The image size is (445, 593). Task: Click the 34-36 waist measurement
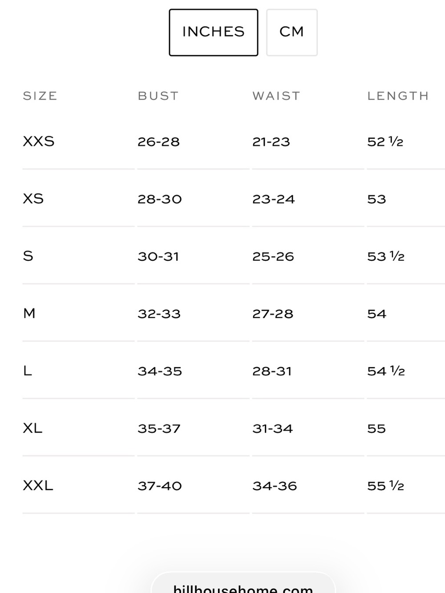(275, 486)
